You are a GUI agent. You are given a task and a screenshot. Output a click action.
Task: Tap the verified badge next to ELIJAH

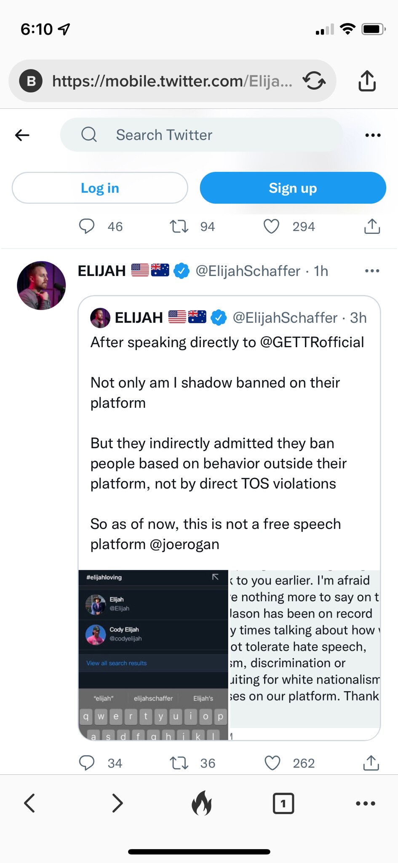point(182,271)
